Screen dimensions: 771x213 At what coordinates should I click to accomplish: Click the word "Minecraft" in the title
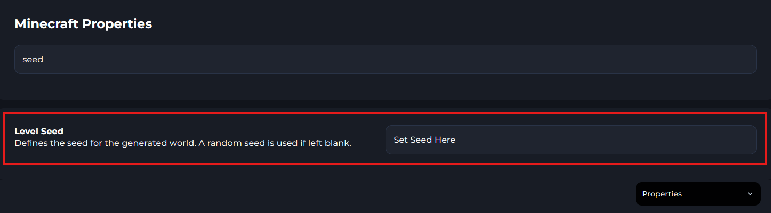click(x=47, y=24)
